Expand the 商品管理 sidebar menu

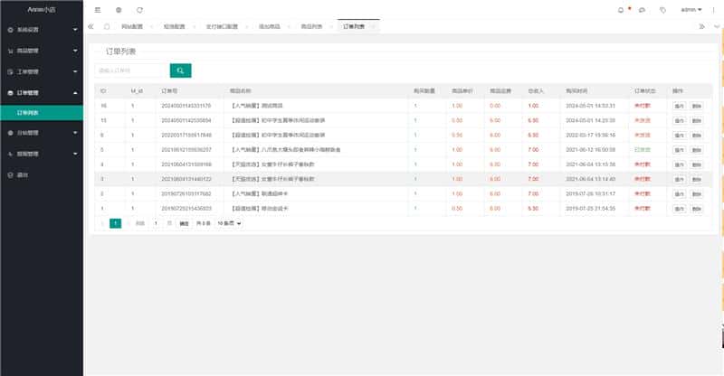pos(41,51)
